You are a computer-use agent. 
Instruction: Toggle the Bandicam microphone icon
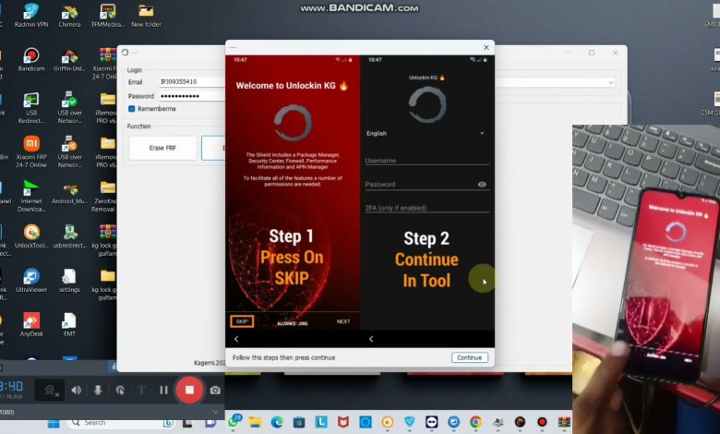pyautogui.click(x=98, y=390)
